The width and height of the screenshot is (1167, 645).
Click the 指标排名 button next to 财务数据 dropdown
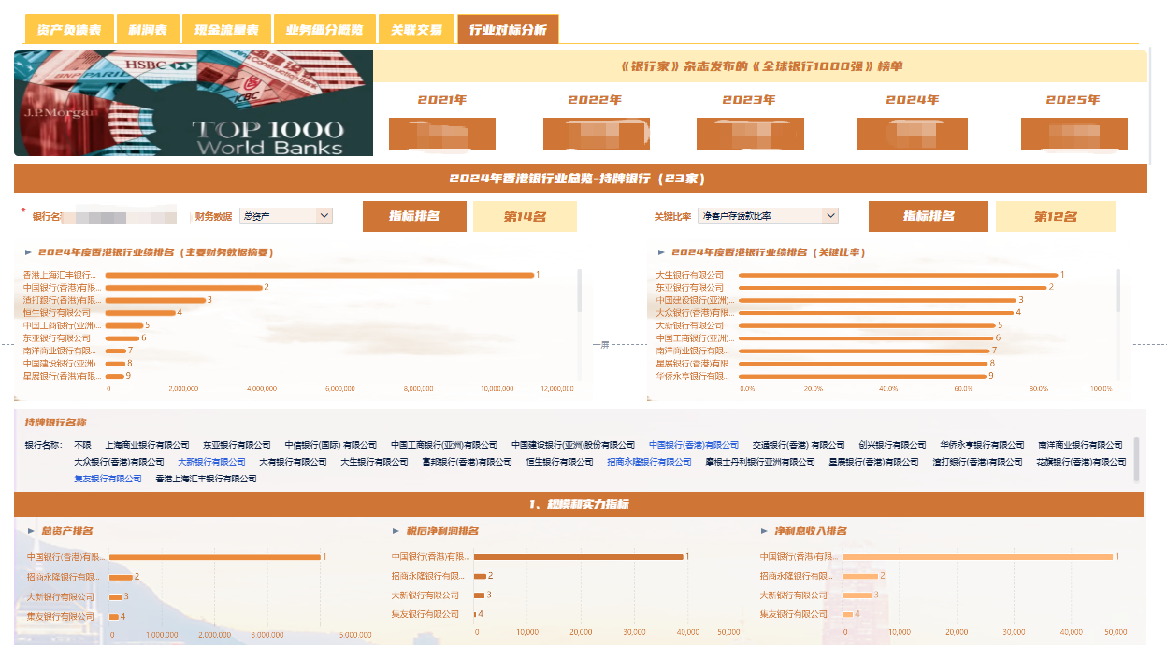pos(414,216)
